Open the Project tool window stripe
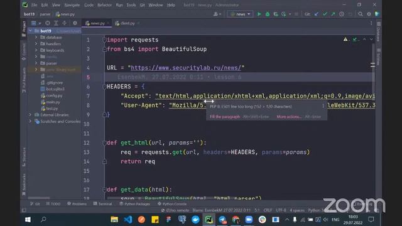Screen dimensions: 402x226 pyautogui.click(x=24, y=29)
